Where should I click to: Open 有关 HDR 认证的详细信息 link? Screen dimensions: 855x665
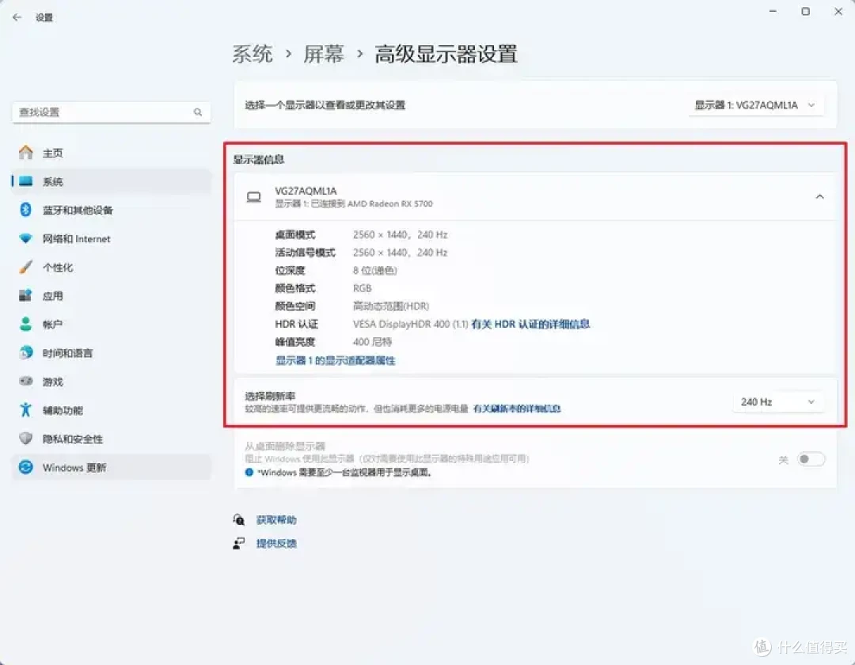click(x=530, y=325)
